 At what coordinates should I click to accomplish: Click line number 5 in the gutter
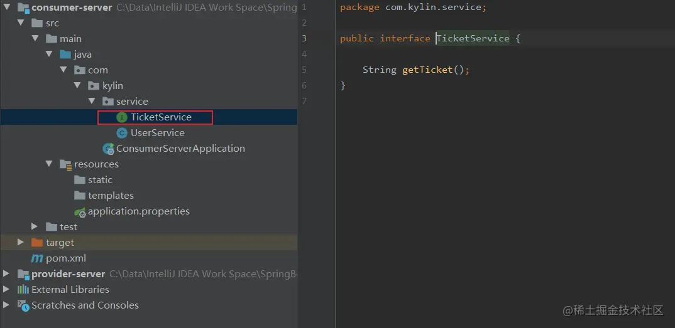[304, 70]
